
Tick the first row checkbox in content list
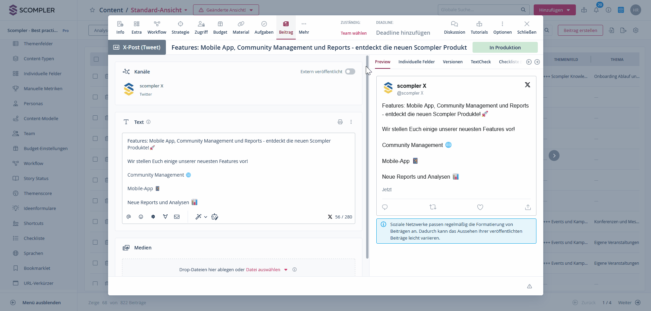[x=95, y=76]
